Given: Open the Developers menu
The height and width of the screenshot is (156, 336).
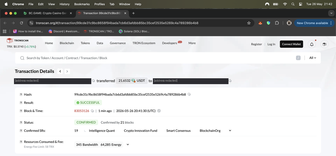Looking at the screenshot, I should pyautogui.click(x=170, y=43).
